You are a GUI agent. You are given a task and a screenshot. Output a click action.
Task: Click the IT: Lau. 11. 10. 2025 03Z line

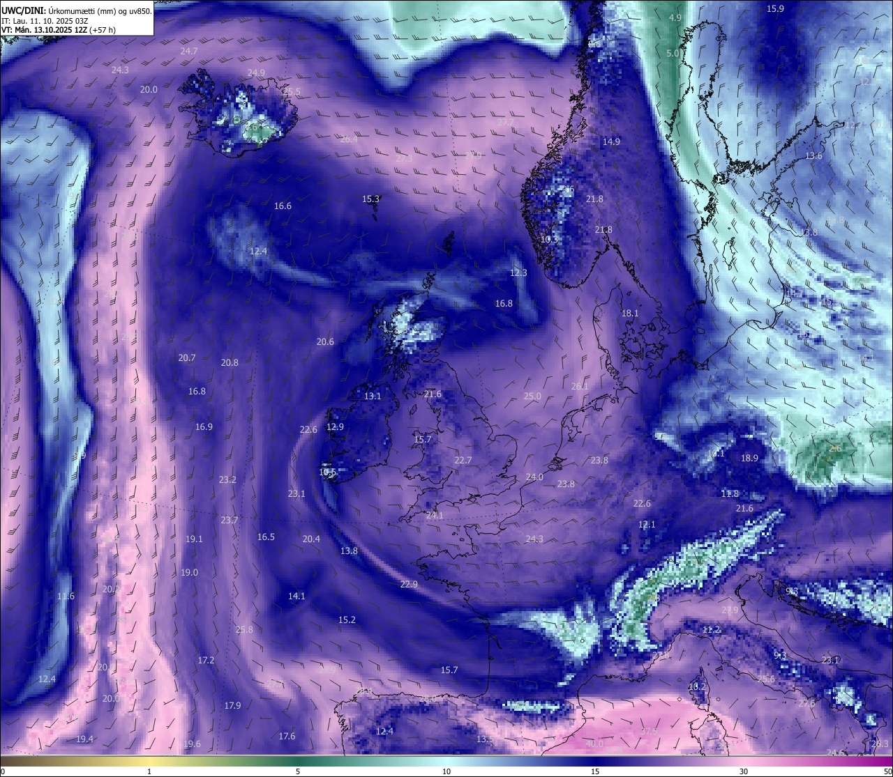point(45,20)
